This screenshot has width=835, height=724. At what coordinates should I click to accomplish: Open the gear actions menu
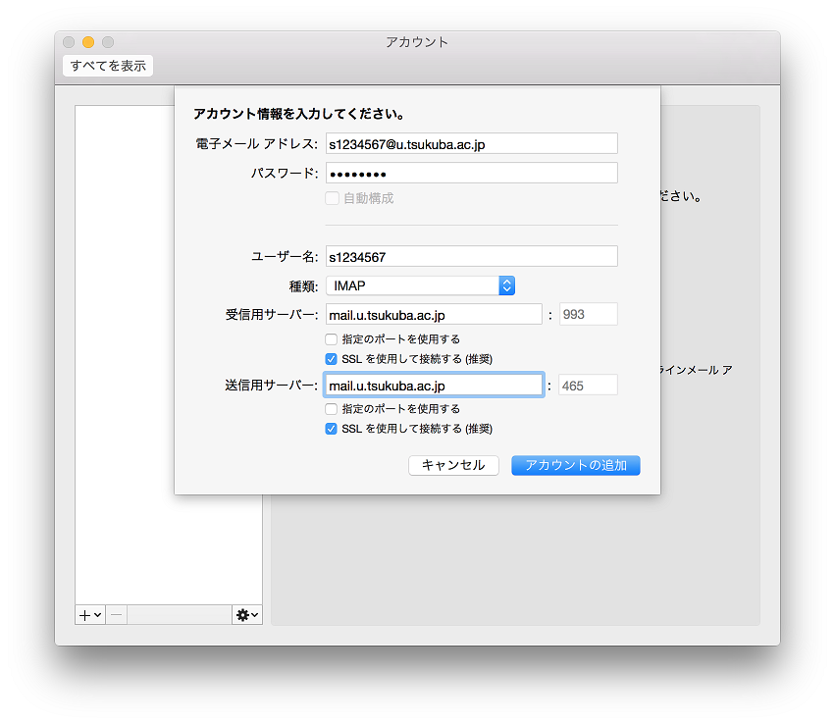pyautogui.click(x=247, y=615)
